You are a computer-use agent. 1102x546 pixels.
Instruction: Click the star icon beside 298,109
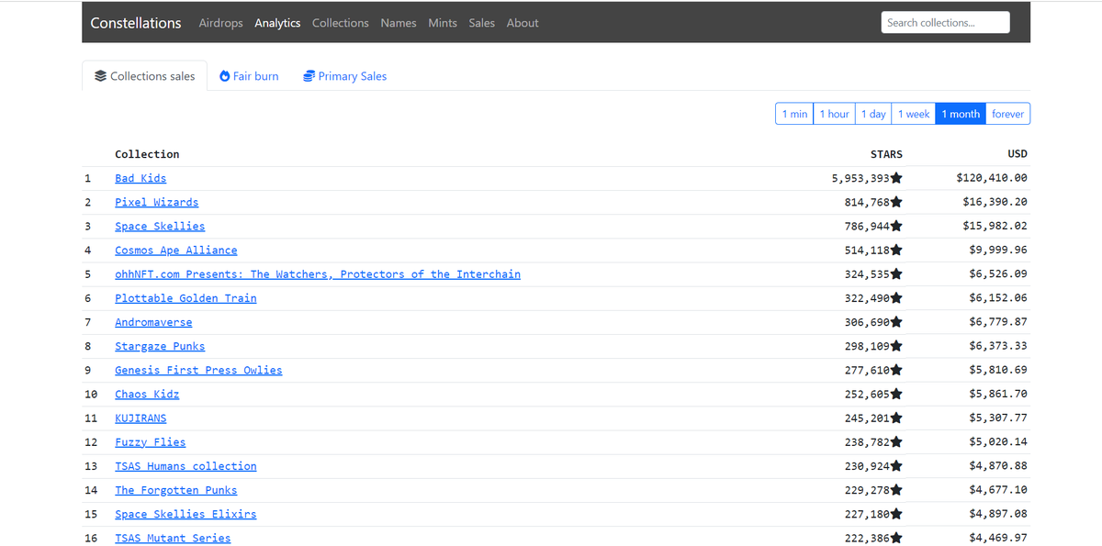coord(896,346)
